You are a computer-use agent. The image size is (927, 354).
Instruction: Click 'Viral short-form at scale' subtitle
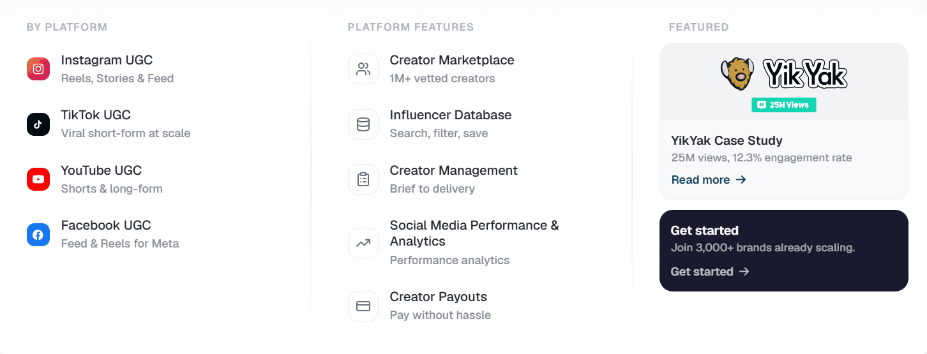(x=126, y=133)
